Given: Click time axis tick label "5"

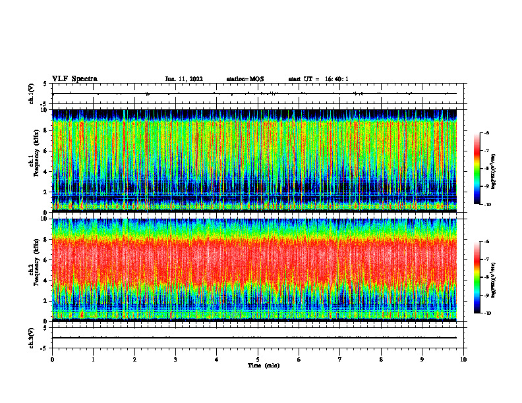Looking at the screenshot, I should click(x=258, y=360).
